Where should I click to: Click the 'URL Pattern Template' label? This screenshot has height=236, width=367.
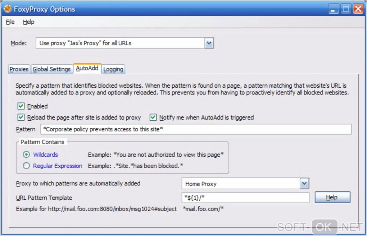(x=44, y=198)
